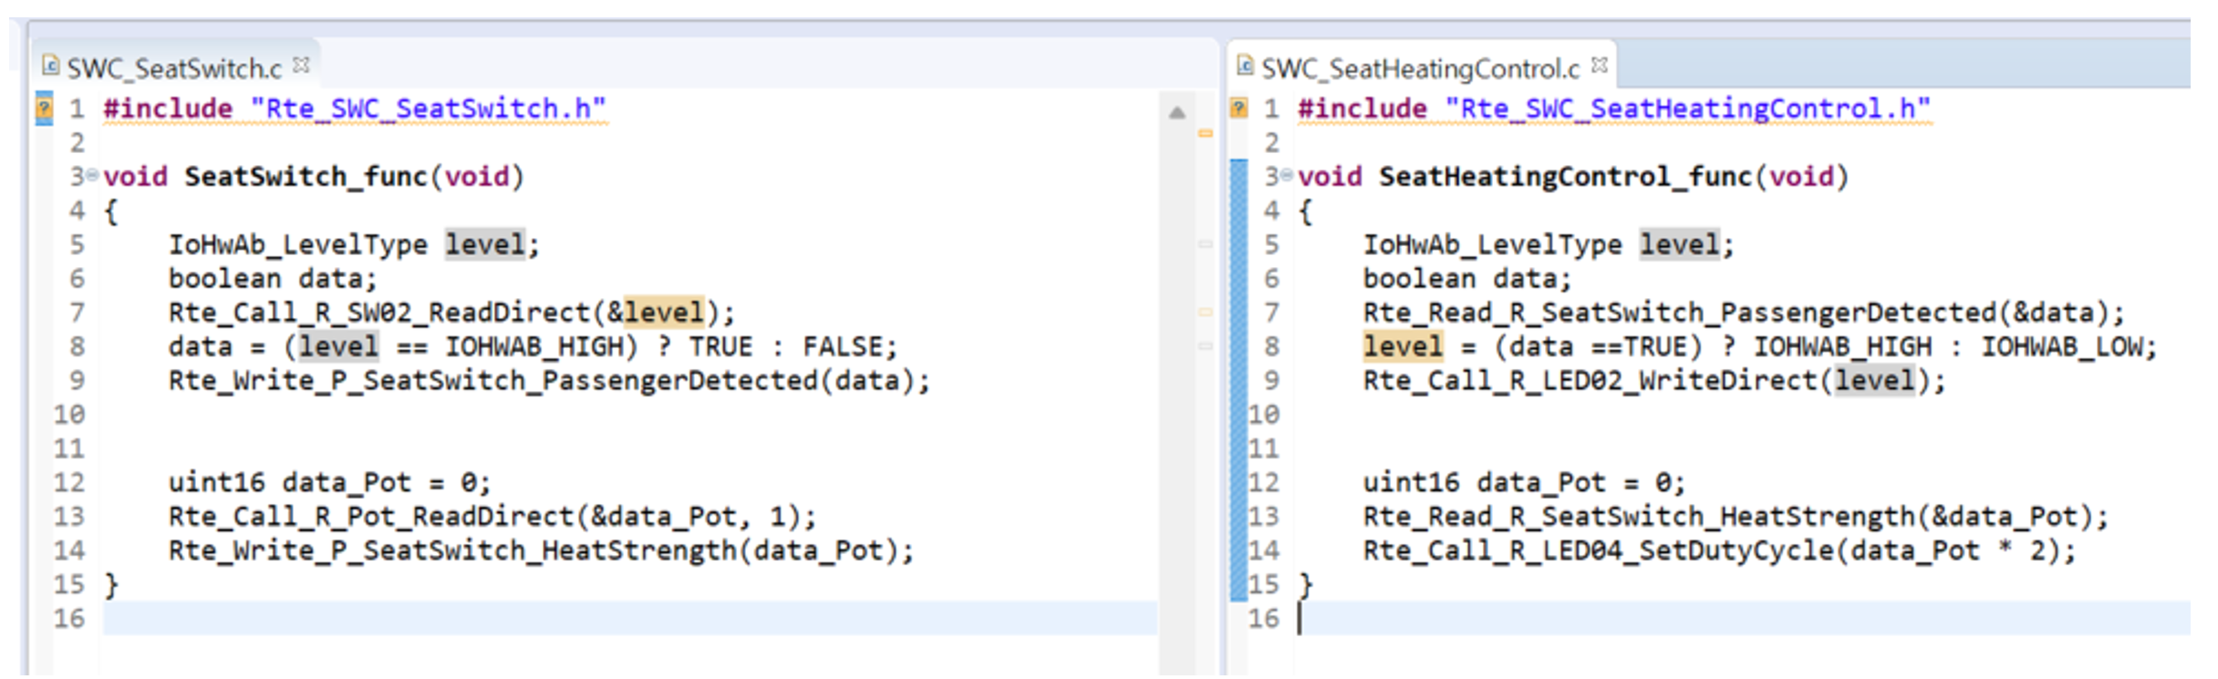Click the Rte_SWC_SeatSwitch.h include string
The image size is (2218, 679).
click(x=428, y=108)
